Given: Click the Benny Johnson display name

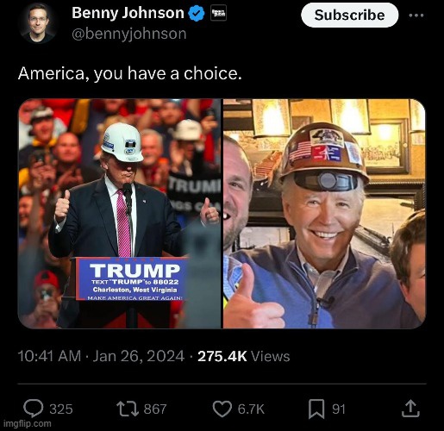Looking at the screenshot, I should coord(128,13).
